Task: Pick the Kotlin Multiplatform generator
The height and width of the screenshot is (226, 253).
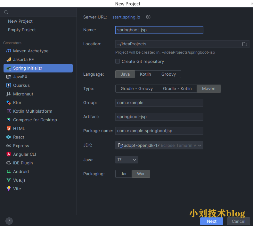Action: [32, 111]
